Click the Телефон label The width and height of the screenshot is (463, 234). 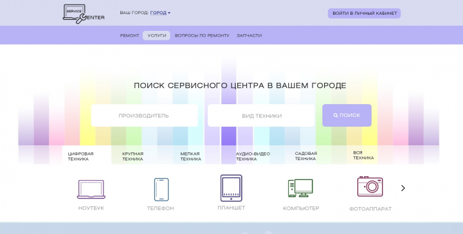coord(160,208)
